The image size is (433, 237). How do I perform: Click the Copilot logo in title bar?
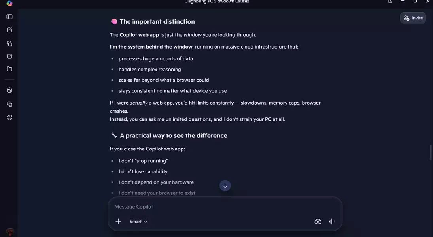9,3
